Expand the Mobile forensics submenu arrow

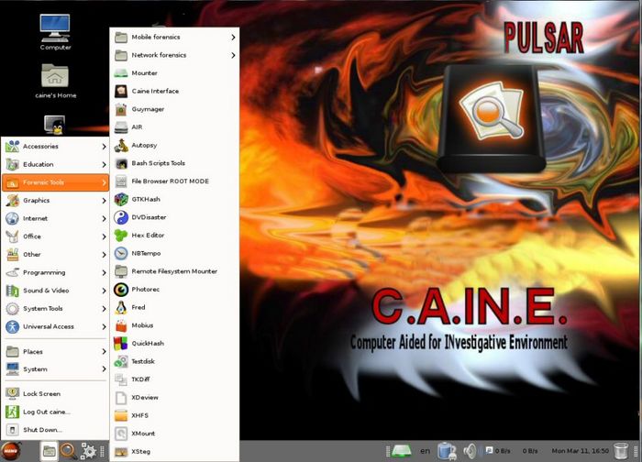[233, 38]
